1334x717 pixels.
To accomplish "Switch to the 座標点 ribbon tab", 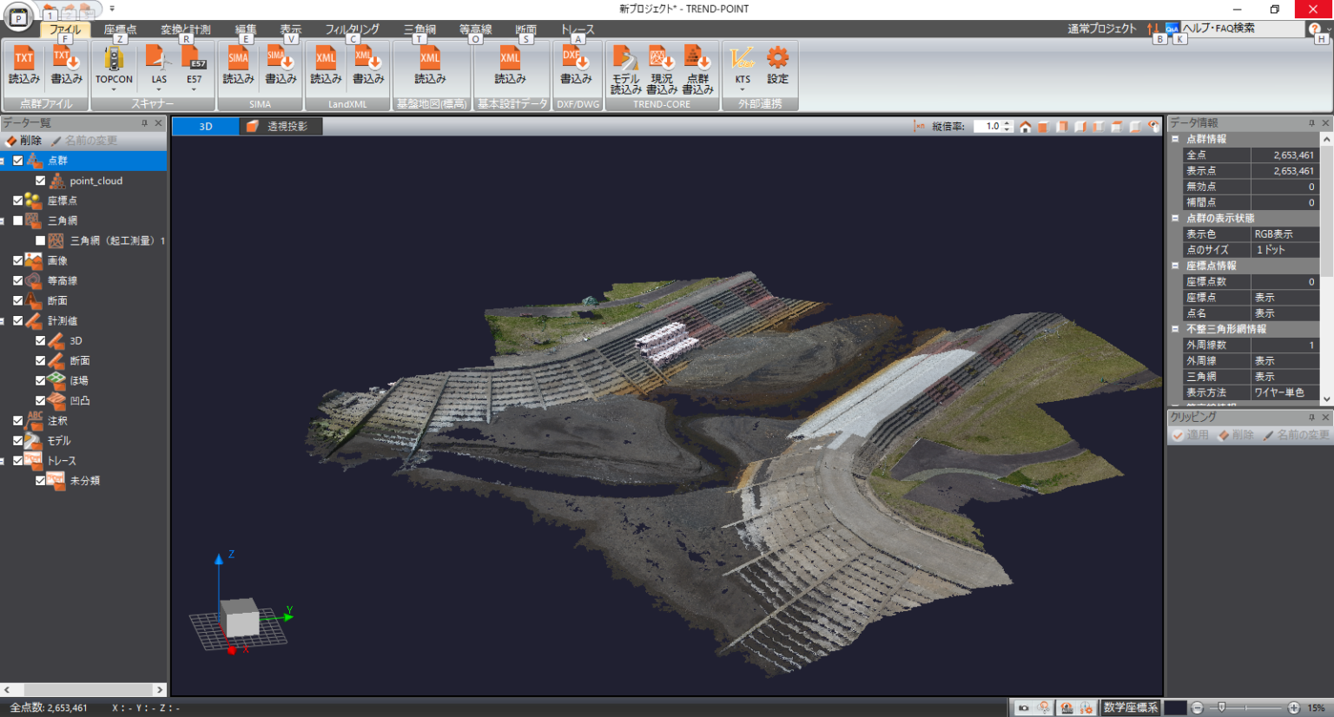I will (x=120, y=29).
